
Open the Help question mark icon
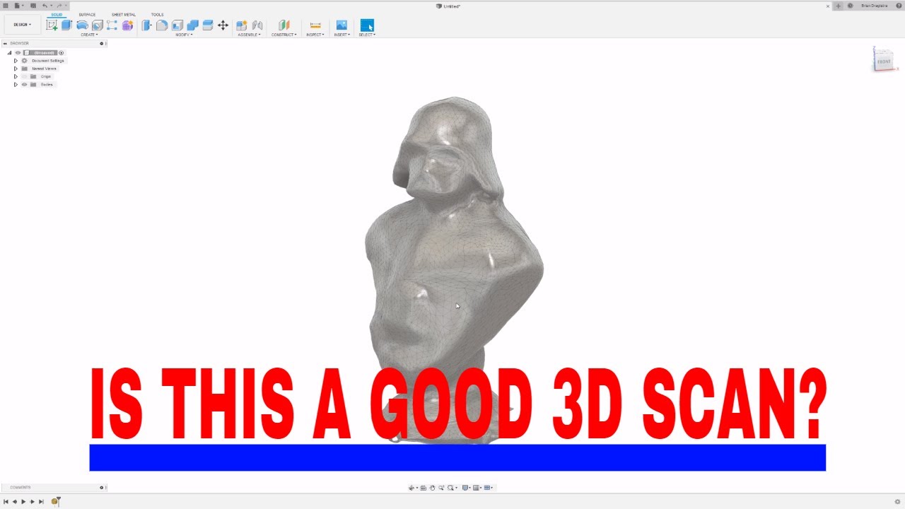coord(897,6)
